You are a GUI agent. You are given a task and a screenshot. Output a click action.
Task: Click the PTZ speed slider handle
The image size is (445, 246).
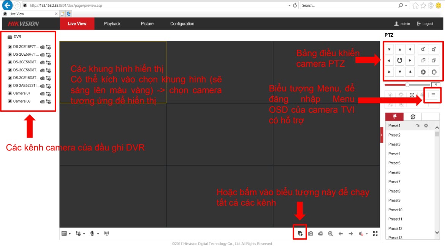pyautogui.click(x=407, y=85)
